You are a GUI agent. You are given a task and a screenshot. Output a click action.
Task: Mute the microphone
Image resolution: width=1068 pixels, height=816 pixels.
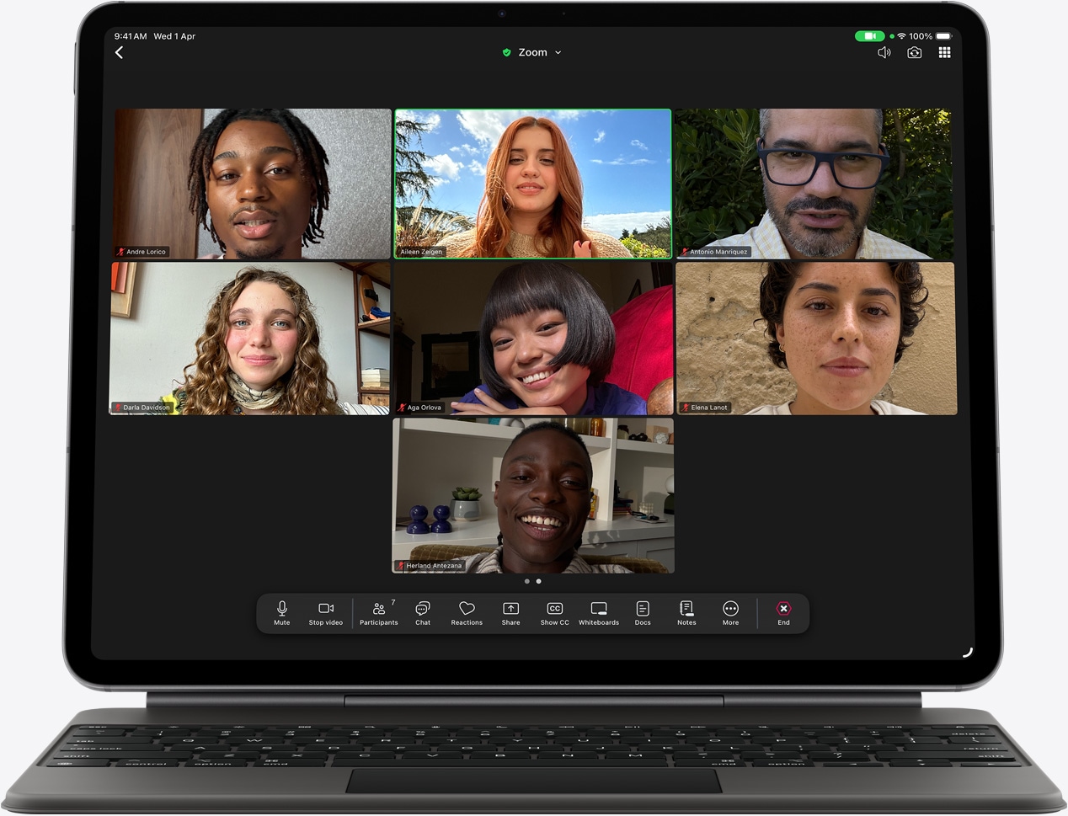[x=281, y=612]
